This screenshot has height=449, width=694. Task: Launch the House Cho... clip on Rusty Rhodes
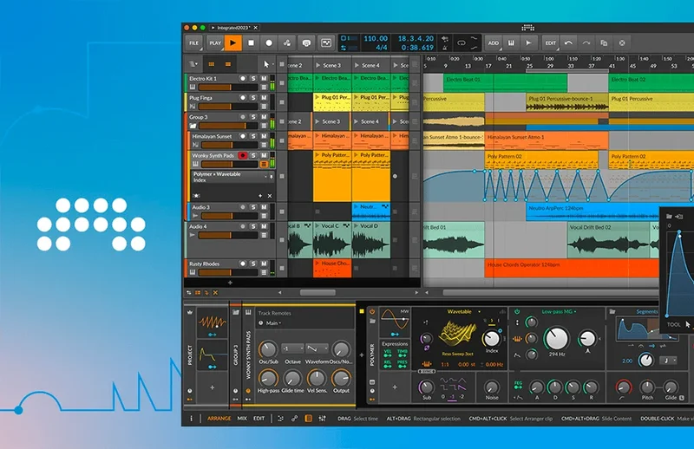318,263
